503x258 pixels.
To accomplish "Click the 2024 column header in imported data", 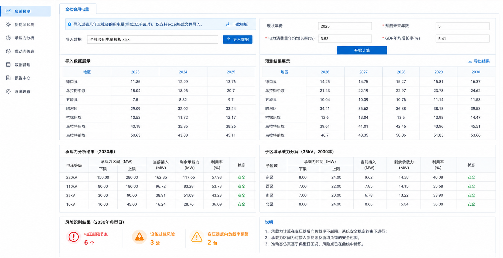I will [x=183, y=72].
